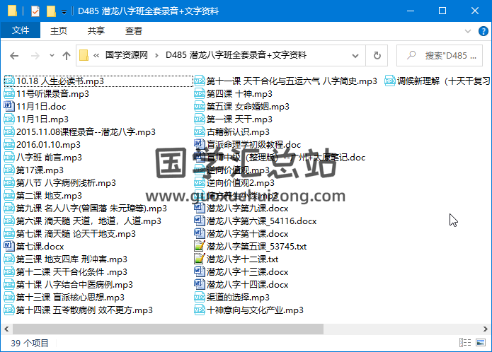Expand hidden breadcrumb path chevrons
The image size is (492, 352).
tap(96, 56)
